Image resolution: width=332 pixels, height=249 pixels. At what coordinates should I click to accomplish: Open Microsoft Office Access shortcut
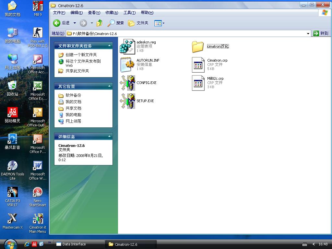(x=38, y=64)
